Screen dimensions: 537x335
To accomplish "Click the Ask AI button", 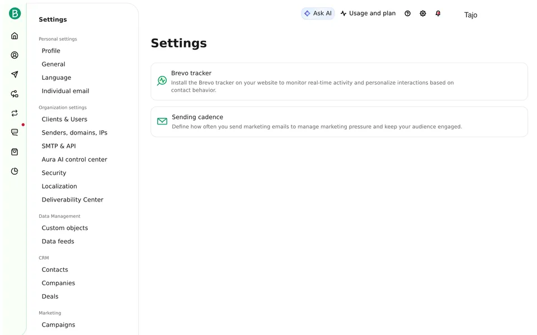I will tap(318, 13).
